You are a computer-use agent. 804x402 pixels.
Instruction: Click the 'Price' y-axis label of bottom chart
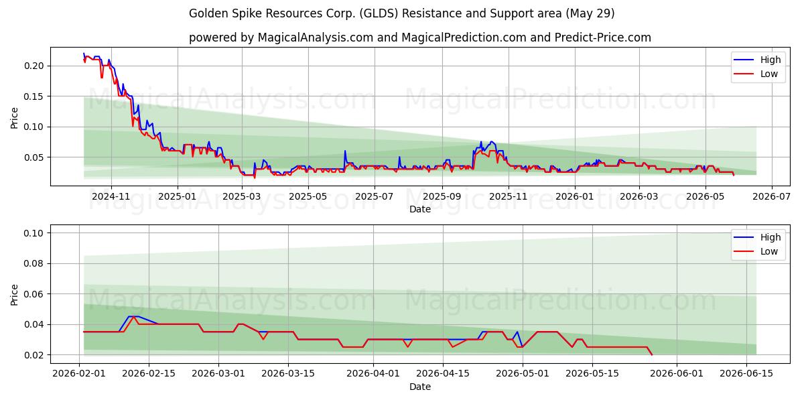[15, 294]
